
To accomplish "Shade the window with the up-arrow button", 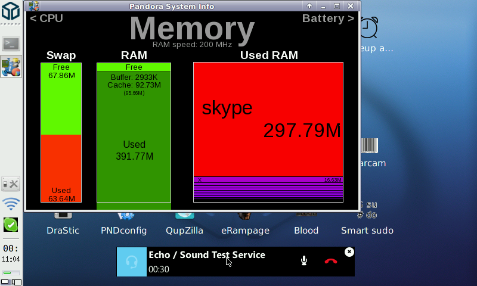I will pyautogui.click(x=309, y=6).
